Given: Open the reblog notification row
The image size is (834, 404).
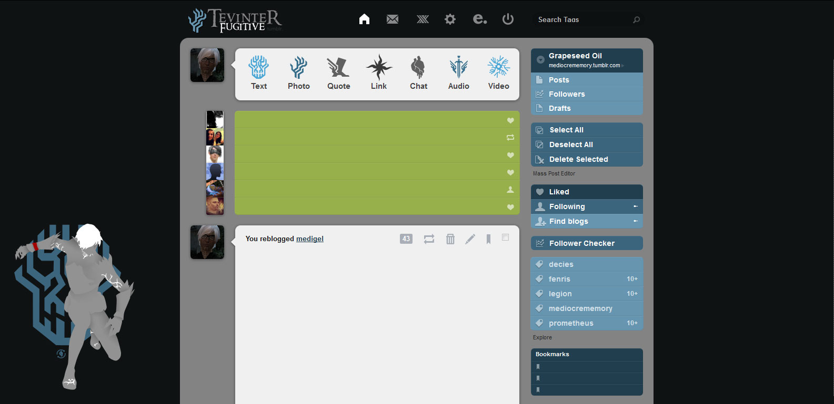Looking at the screenshot, I should point(377,137).
